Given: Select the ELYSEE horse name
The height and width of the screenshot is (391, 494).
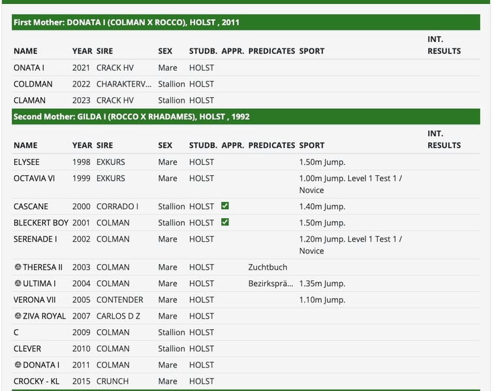Looking at the screenshot, I should pos(26,162).
